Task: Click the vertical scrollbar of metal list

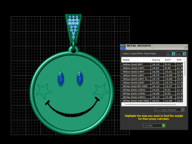Action: [185, 68]
